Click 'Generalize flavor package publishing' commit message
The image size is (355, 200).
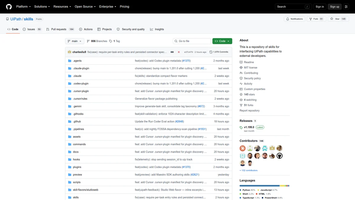tap(156, 99)
